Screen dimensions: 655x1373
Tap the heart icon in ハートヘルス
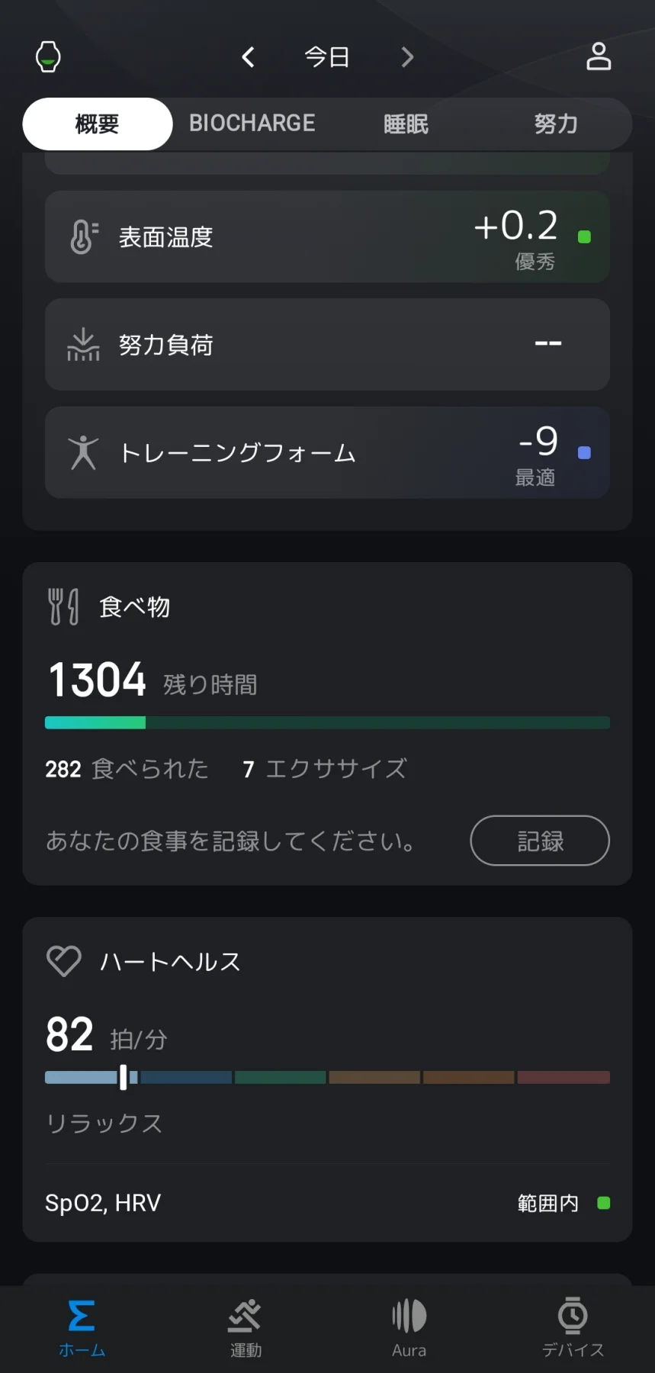point(64,961)
